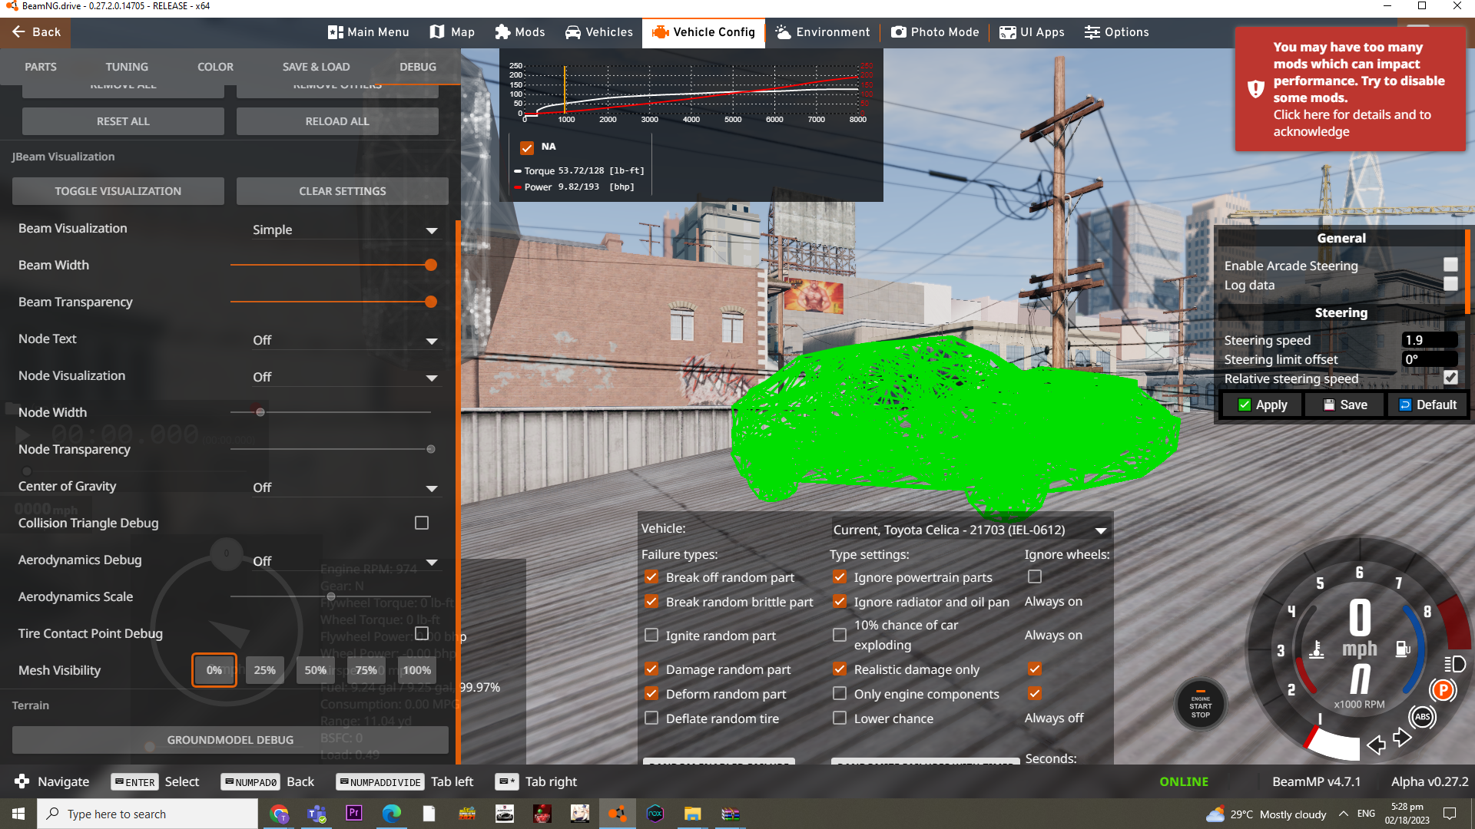Click TOGGLE VISUALIZATION button
This screenshot has width=1475, height=829.
point(118,191)
